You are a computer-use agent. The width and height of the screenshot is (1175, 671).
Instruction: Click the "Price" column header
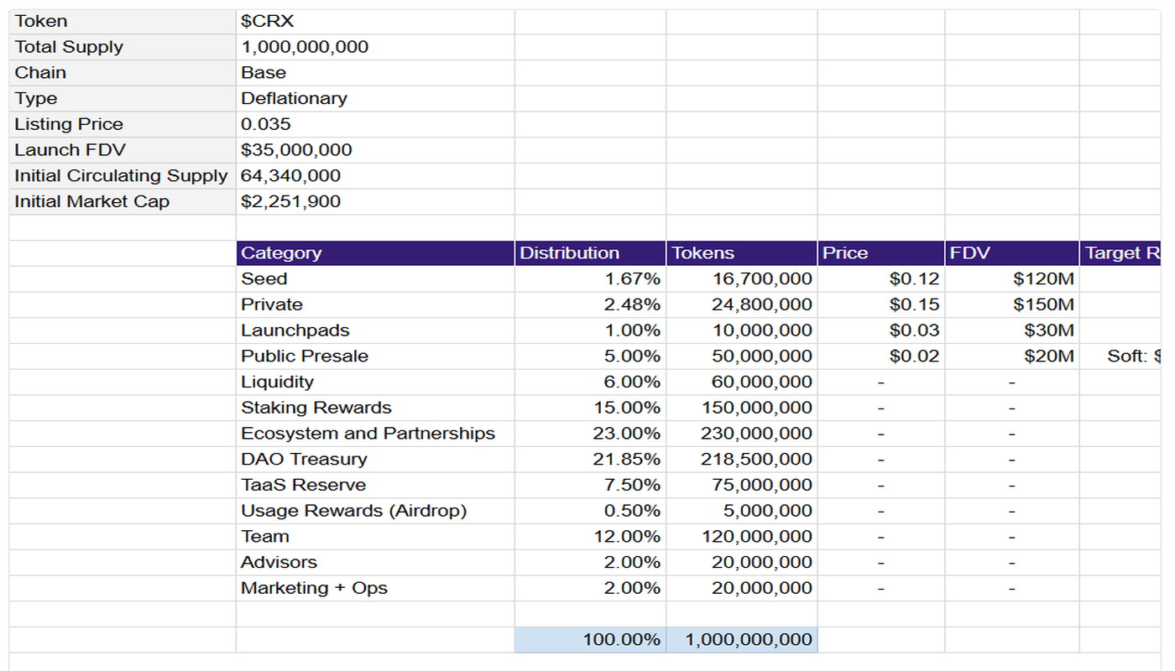pos(881,253)
